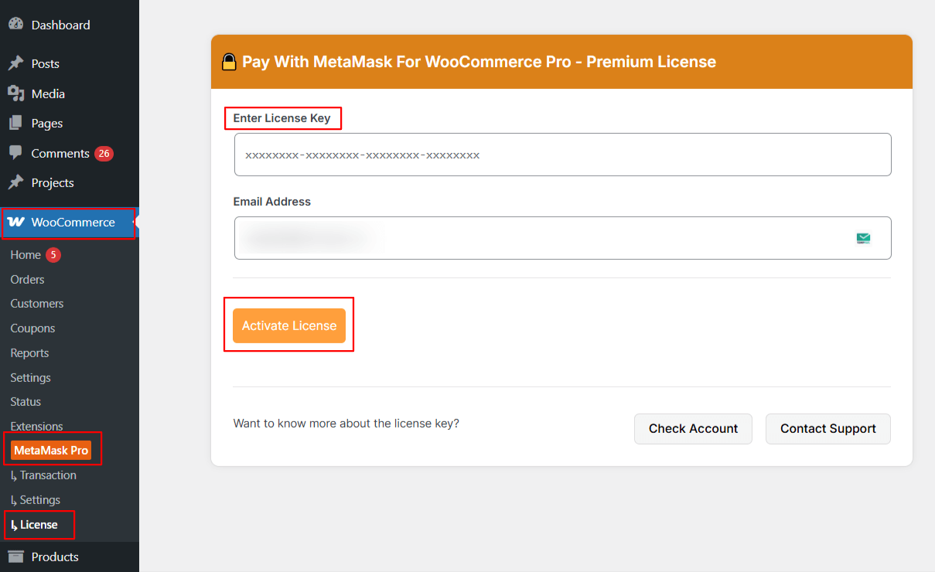Open the License submenu item
The image size is (935, 572).
(39, 525)
